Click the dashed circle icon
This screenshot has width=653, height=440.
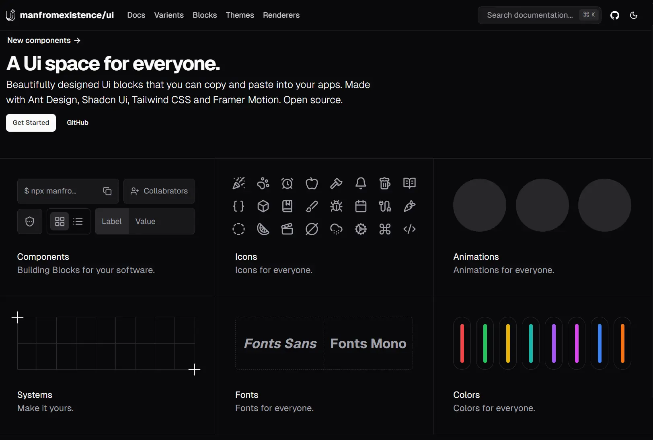click(x=238, y=229)
